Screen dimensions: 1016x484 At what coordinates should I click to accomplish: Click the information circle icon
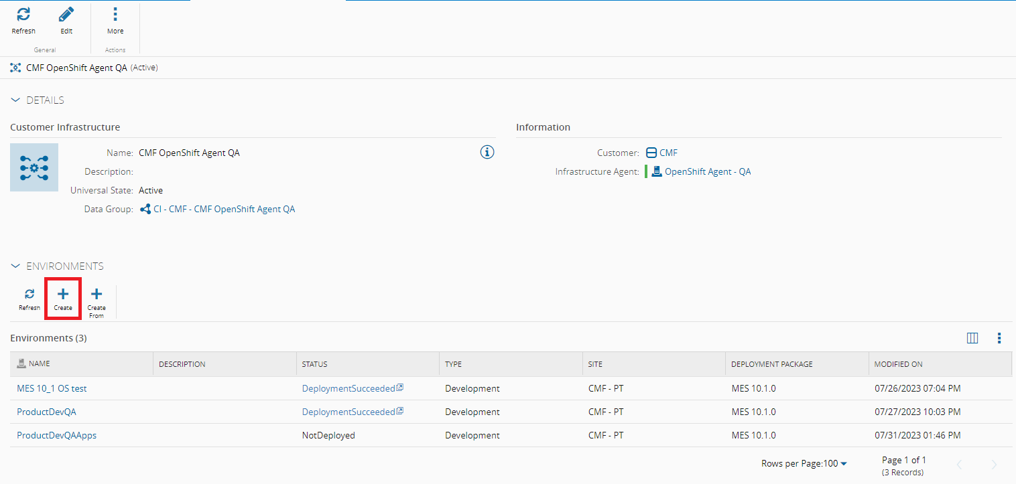pos(487,152)
